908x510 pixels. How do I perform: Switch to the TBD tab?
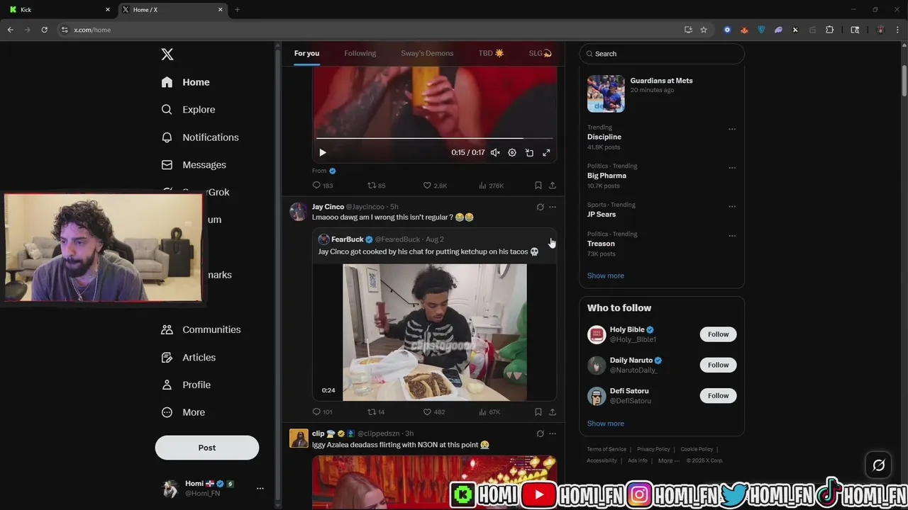coord(491,53)
